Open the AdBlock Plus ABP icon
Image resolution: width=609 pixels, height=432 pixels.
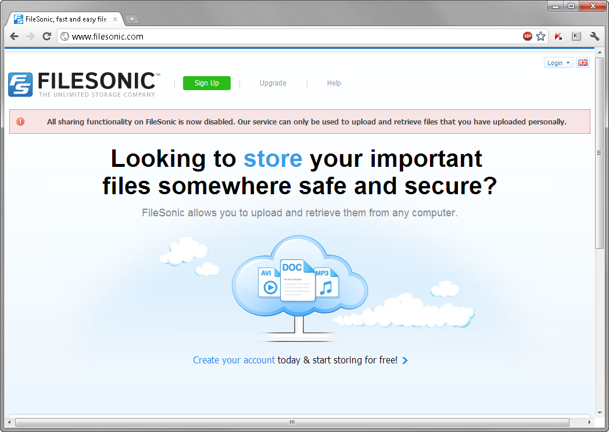coord(528,37)
